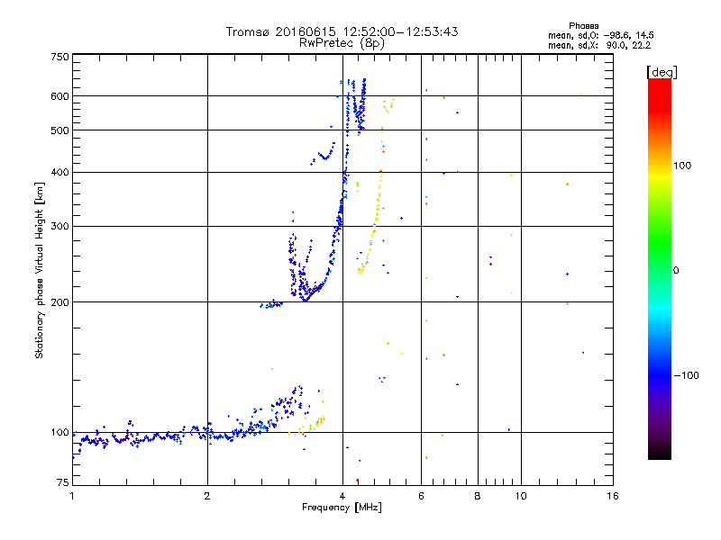Image resolution: width=721 pixels, height=540 pixels.
Task: Click the plot title "Tromsø 20160615 12:52:00-12:53:43"
Action: coord(342,31)
